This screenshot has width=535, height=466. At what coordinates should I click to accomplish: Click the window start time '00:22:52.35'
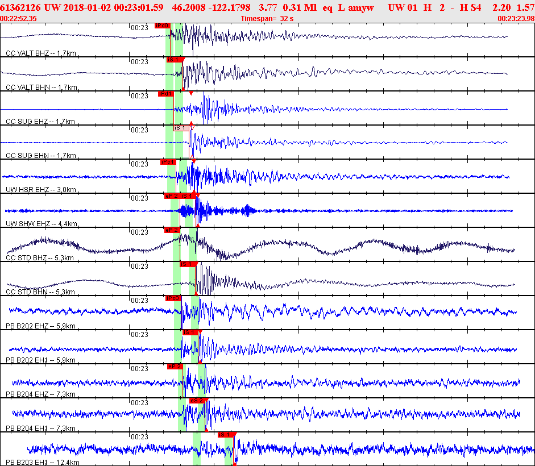pos(18,18)
